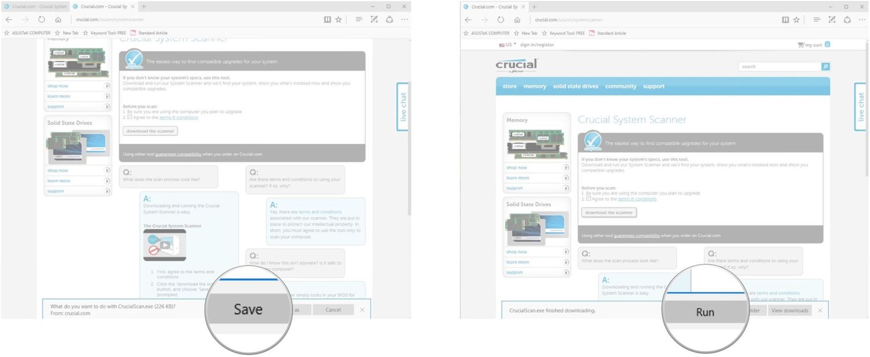
Task: Click the favorites star icon in right browser
Action: click(796, 20)
